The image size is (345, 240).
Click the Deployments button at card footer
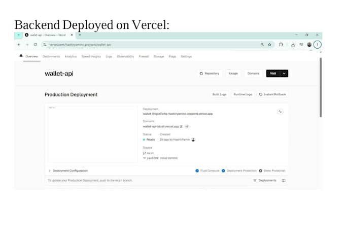(x=265, y=181)
